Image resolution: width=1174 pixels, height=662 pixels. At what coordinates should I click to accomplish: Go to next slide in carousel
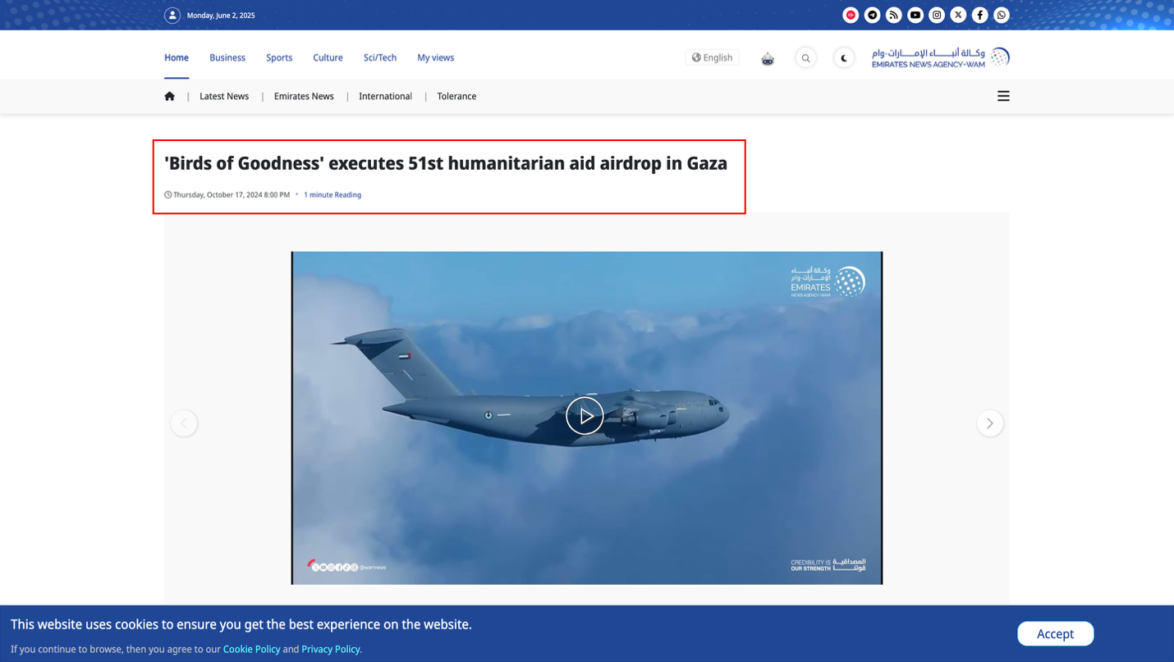coord(990,423)
